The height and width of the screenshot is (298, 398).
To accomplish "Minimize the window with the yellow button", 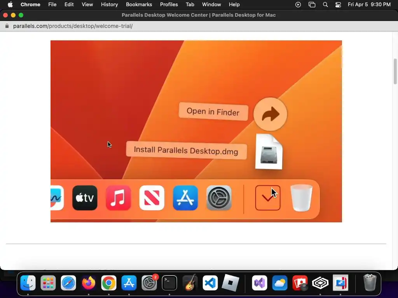I will tap(13, 15).
